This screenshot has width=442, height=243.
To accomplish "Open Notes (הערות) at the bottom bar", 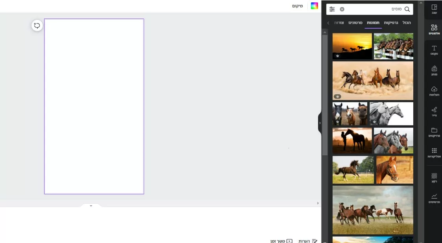I will pos(308,241).
